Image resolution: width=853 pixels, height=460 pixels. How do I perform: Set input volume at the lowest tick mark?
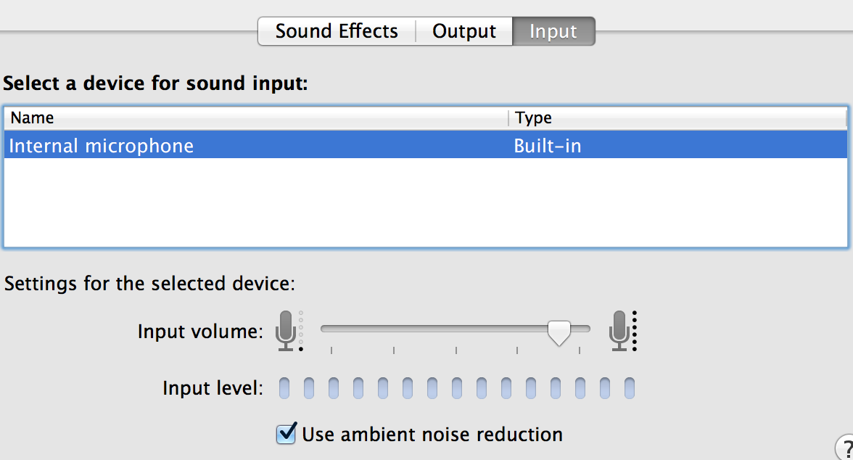pyautogui.click(x=331, y=350)
